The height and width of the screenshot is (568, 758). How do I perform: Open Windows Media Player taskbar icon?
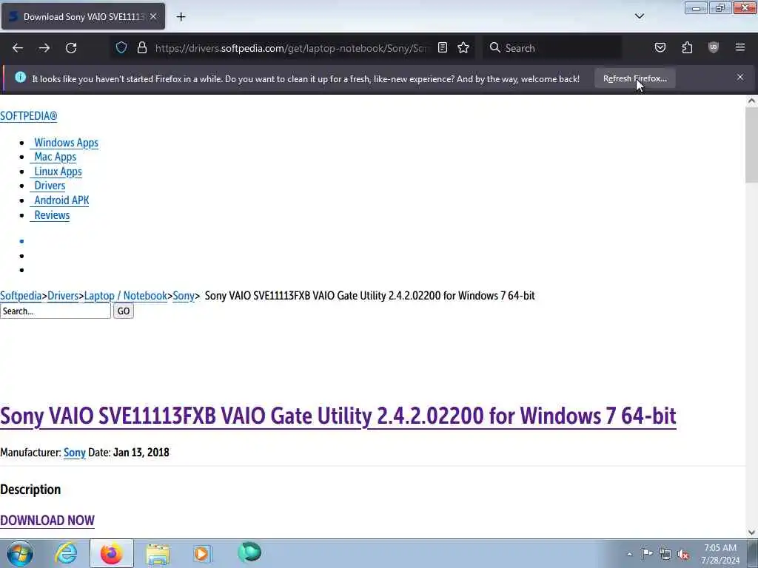coord(203,553)
